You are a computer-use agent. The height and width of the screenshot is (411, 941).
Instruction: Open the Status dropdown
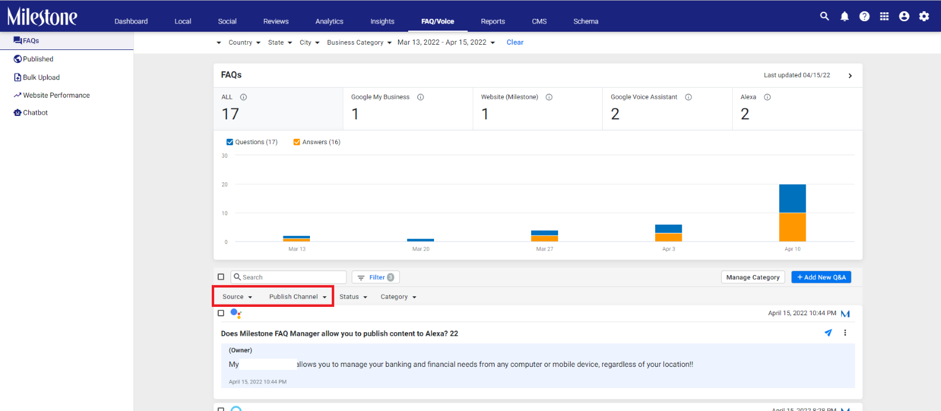coord(353,297)
